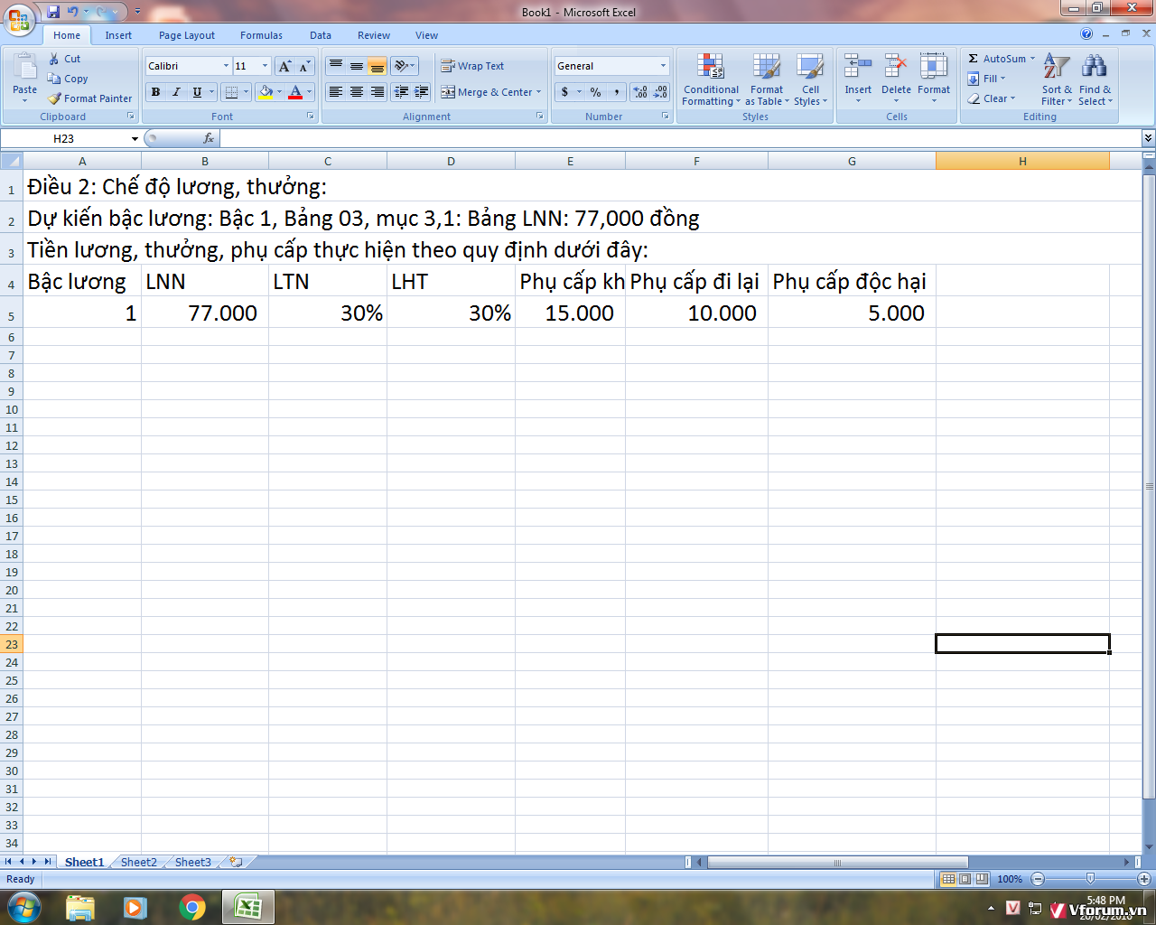
Task: Expand the font name Calibri dropdown
Action: coord(226,66)
